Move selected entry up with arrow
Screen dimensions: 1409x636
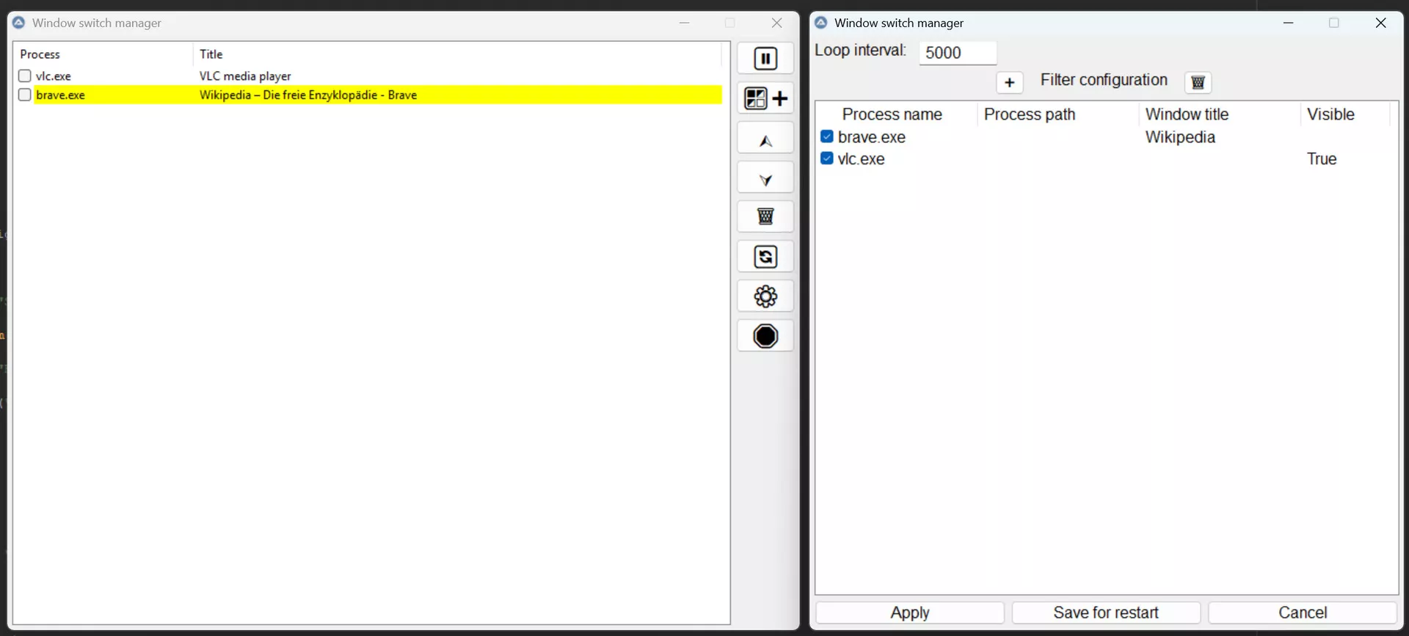point(765,139)
